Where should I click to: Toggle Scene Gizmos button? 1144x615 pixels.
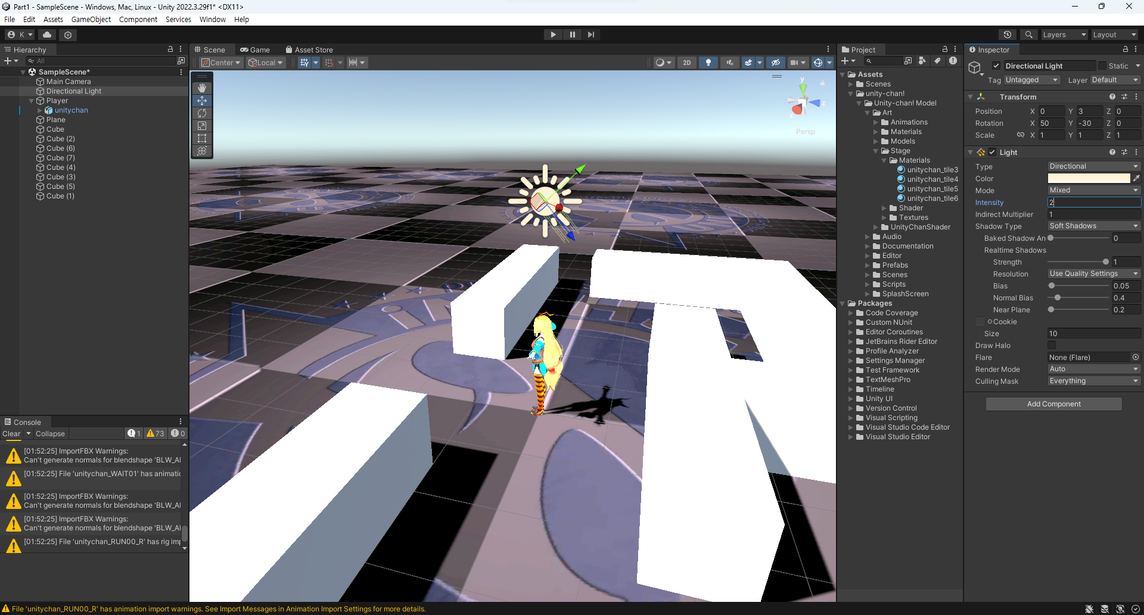(x=818, y=63)
